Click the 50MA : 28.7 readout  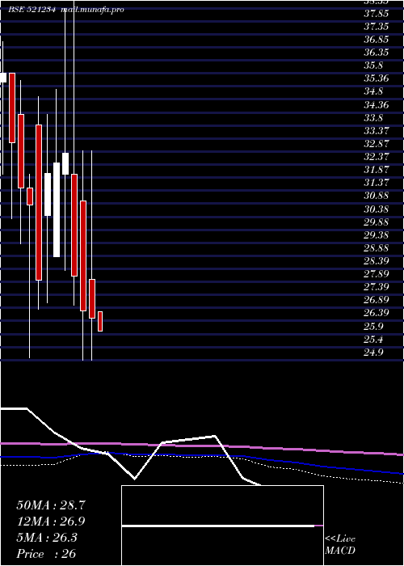[x=51, y=505]
